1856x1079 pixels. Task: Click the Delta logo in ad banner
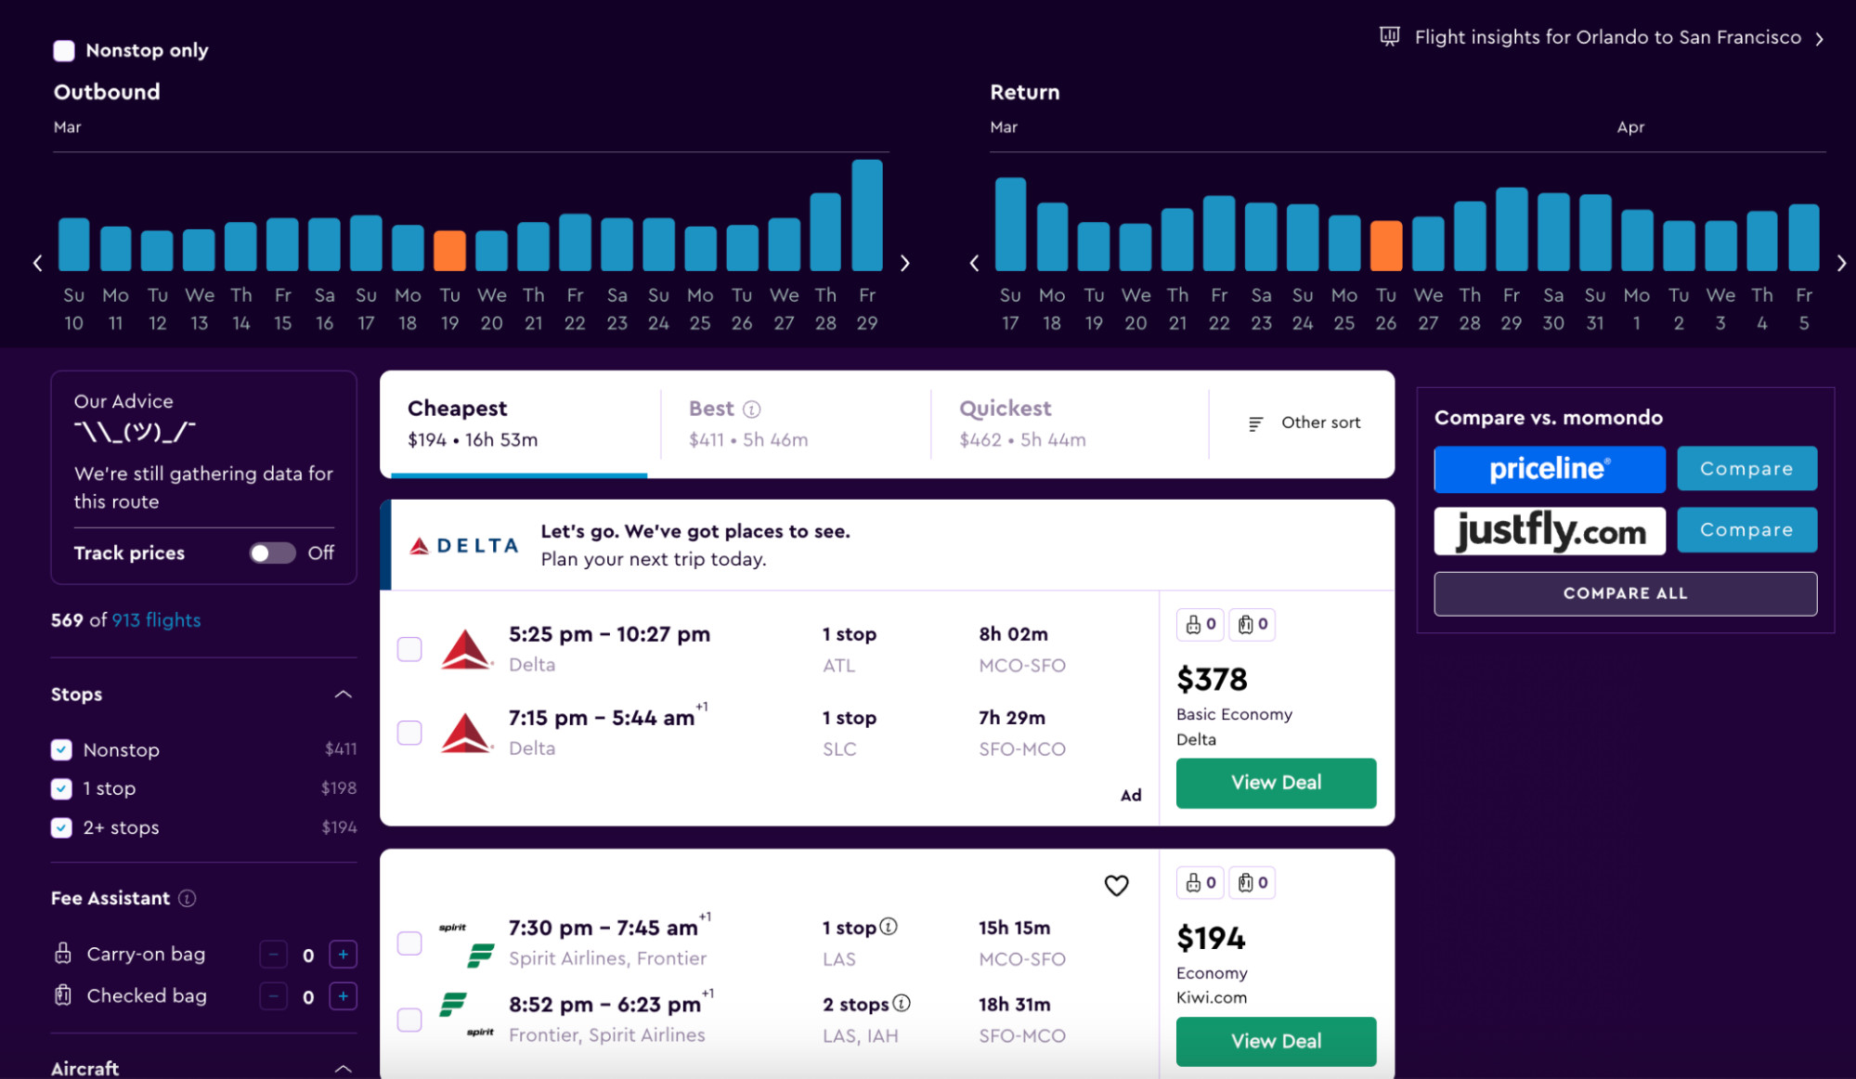[464, 545]
